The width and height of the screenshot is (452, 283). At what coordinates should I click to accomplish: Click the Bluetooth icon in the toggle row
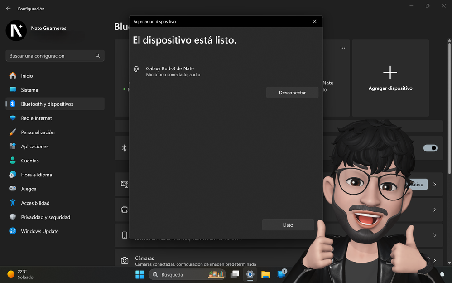(x=124, y=148)
